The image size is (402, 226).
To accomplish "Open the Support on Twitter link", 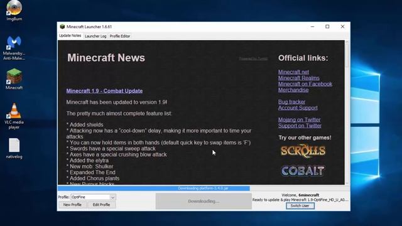I will (300, 126).
